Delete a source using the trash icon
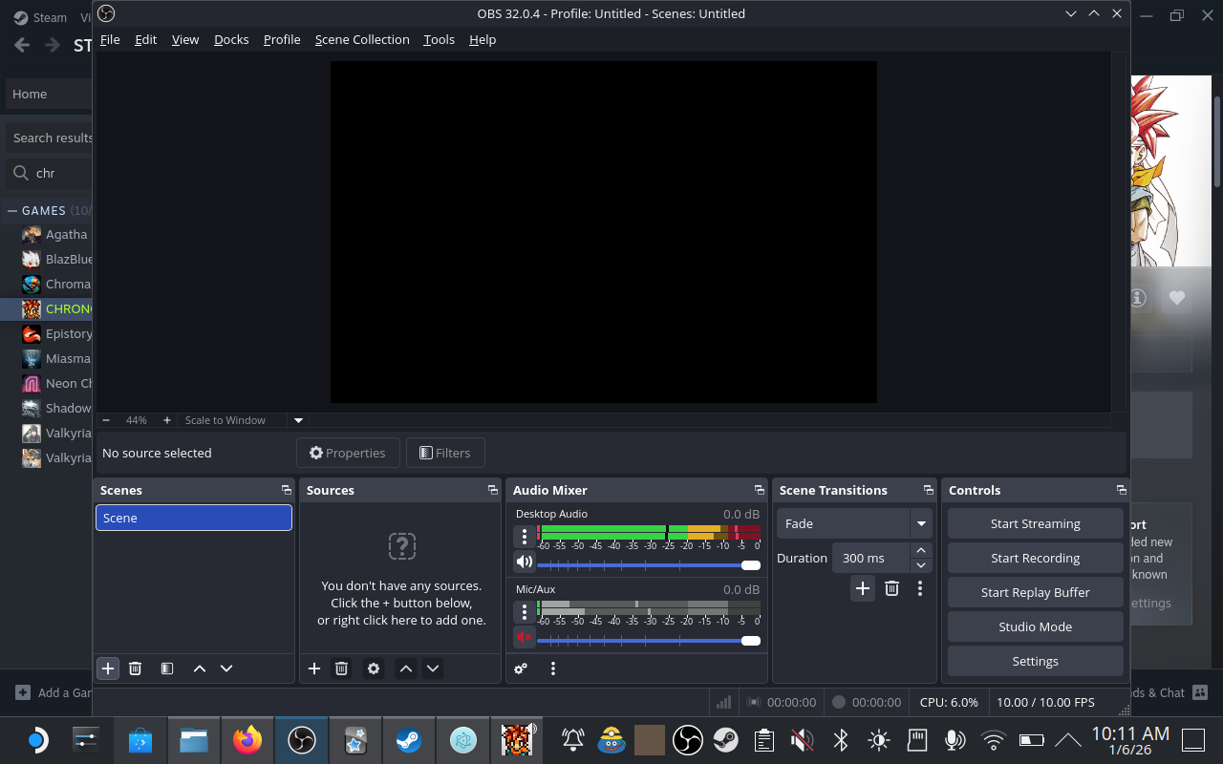Screen dimensions: 1223x764 point(341,668)
